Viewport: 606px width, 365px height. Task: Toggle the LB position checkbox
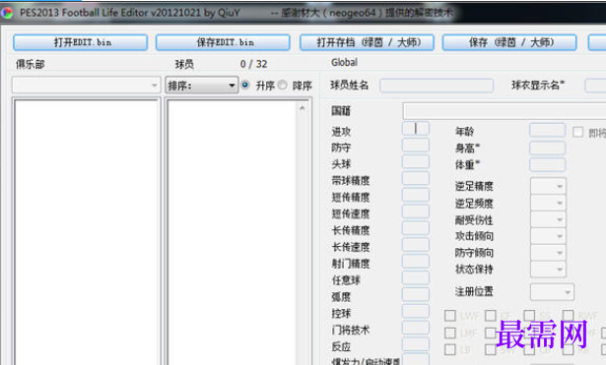click(450, 349)
